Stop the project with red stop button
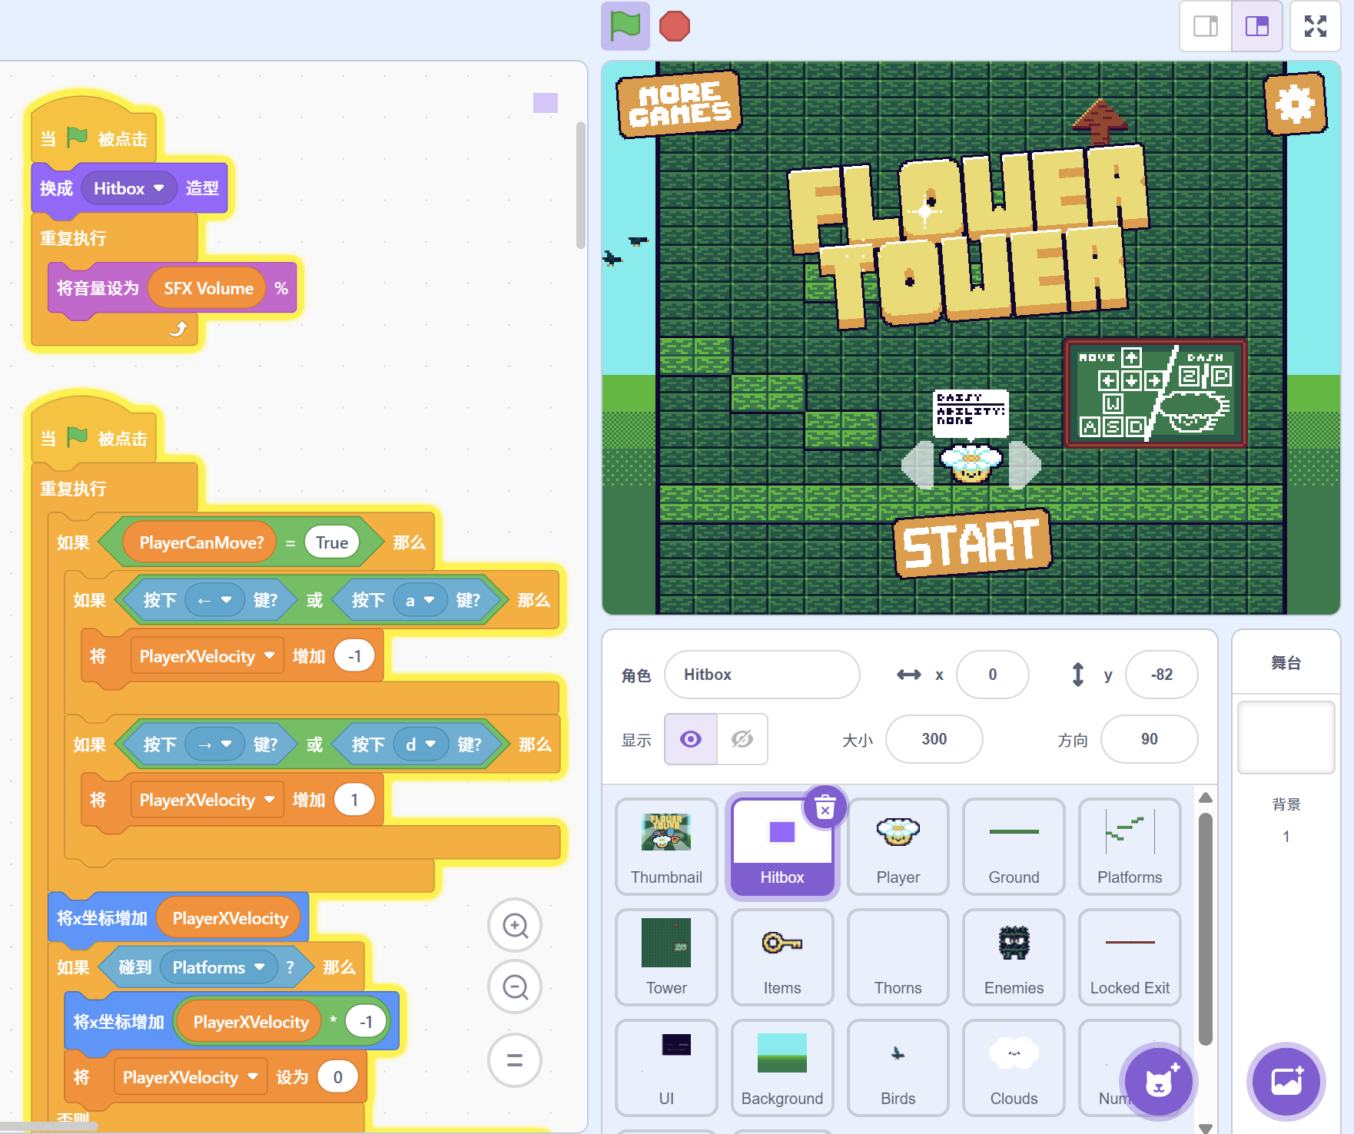This screenshot has height=1134, width=1354. [675, 26]
